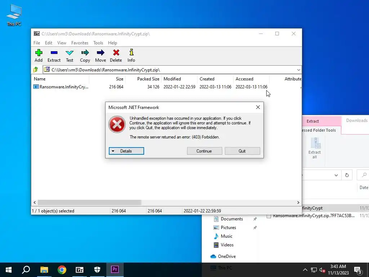Close the Microsoft .NET Framework dialog
This screenshot has width=369, height=277.
tap(258, 107)
